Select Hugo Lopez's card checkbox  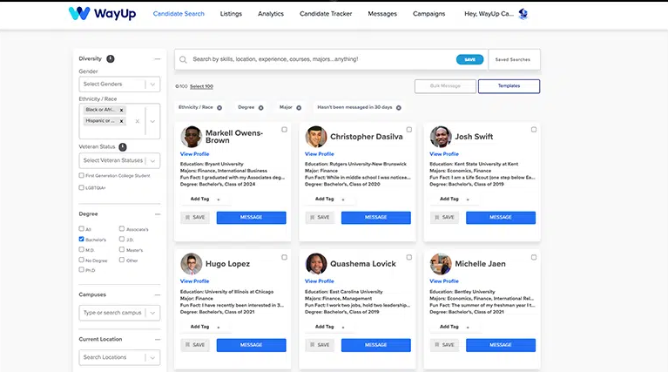tap(284, 257)
